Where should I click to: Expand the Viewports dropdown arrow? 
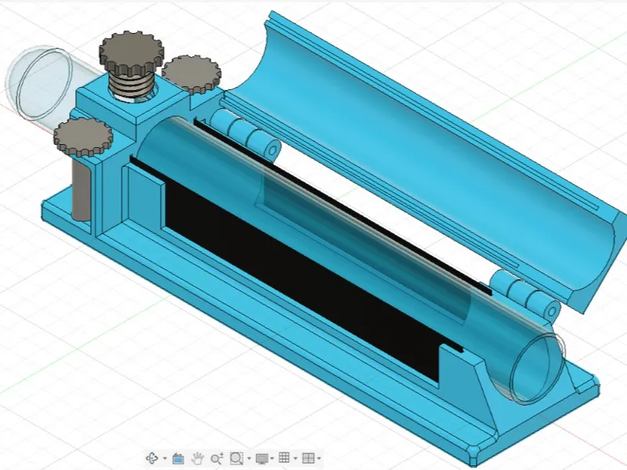[319, 458]
